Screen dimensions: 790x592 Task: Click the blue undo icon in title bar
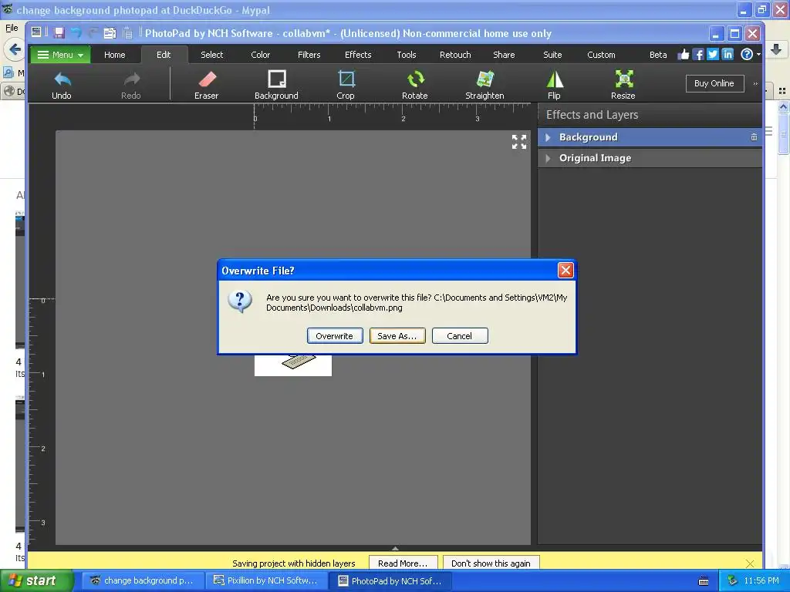click(x=76, y=33)
